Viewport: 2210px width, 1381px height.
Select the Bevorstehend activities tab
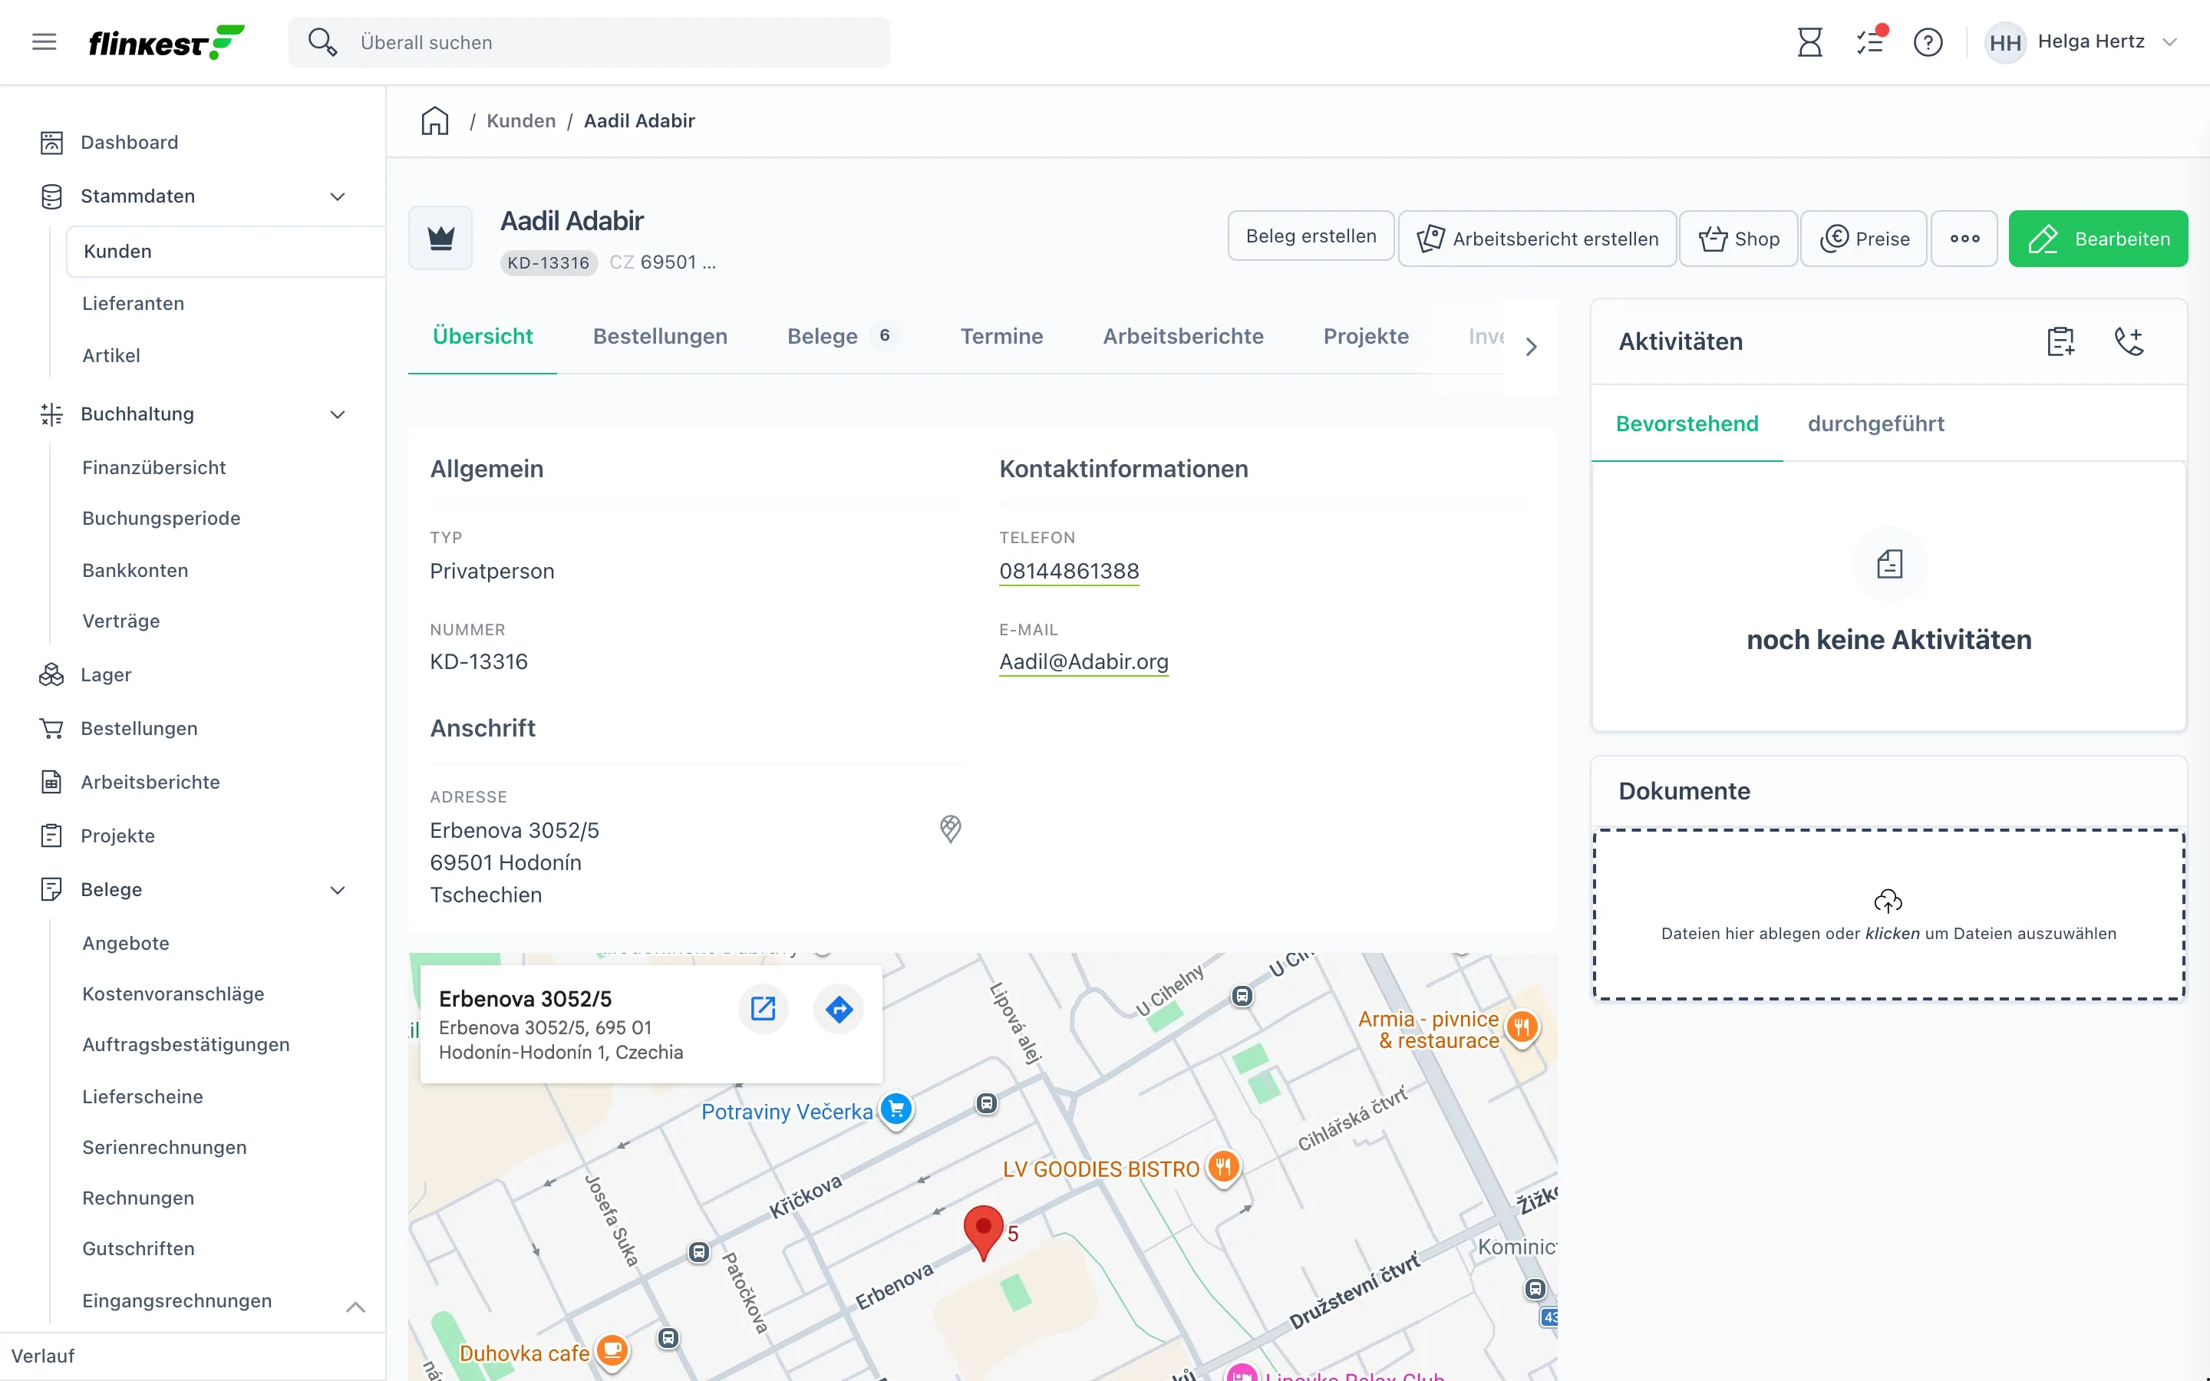click(1687, 424)
